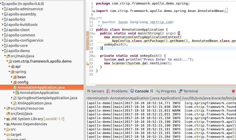Select SpringBootSampleApplication.java in the tree
Image resolution: width=236 pixels, height=140 pixels.
click(x=47, y=98)
